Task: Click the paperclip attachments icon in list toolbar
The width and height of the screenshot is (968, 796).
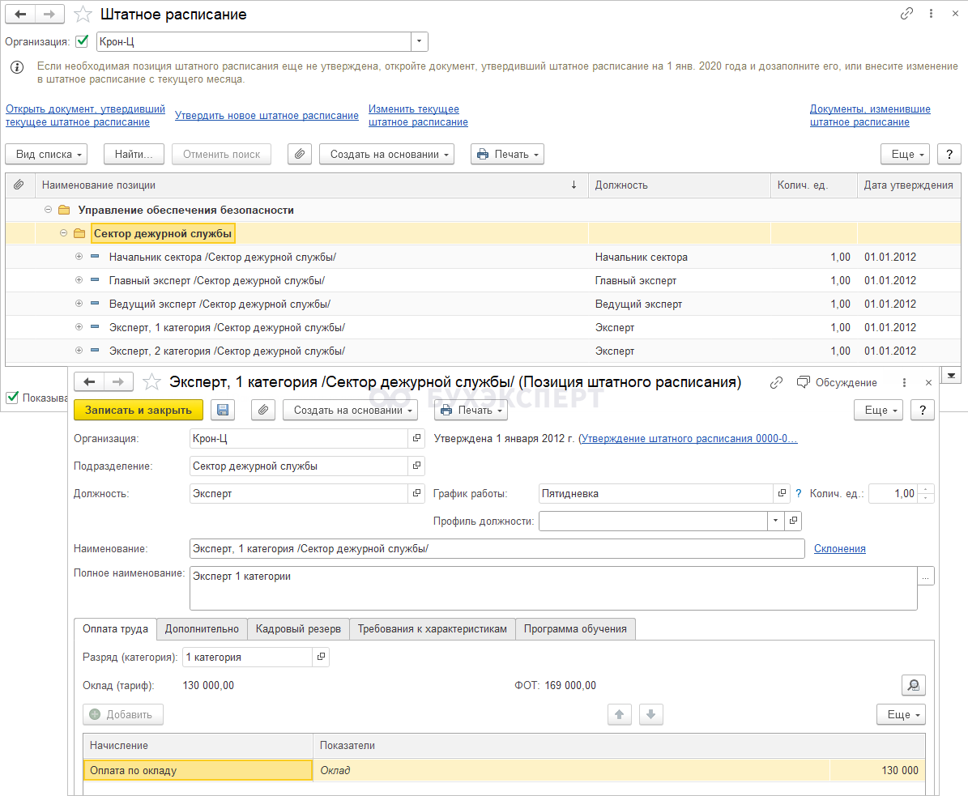Action: click(x=300, y=154)
